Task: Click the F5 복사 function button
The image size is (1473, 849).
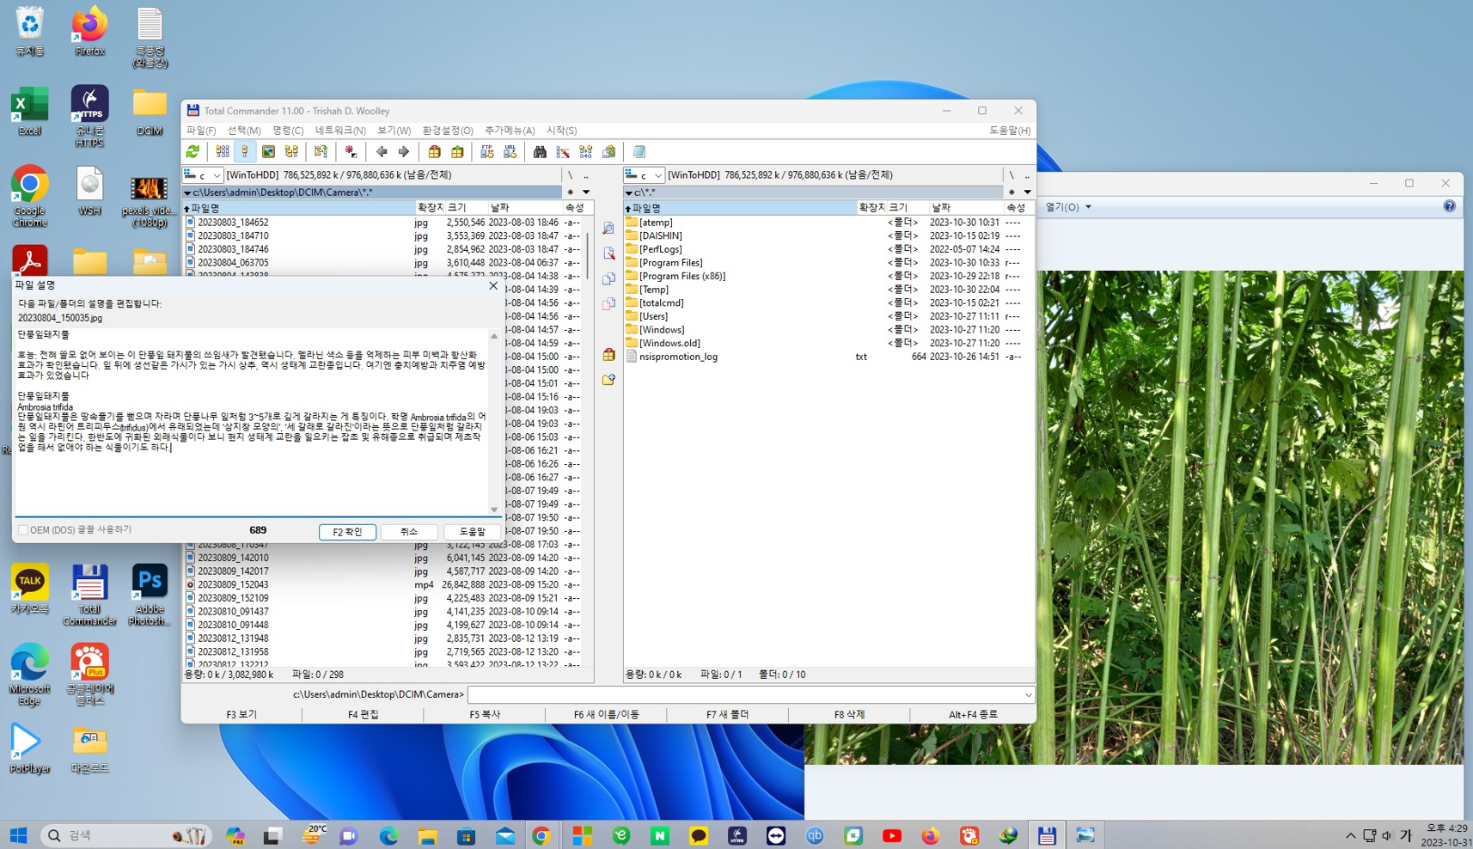Action: (x=485, y=715)
